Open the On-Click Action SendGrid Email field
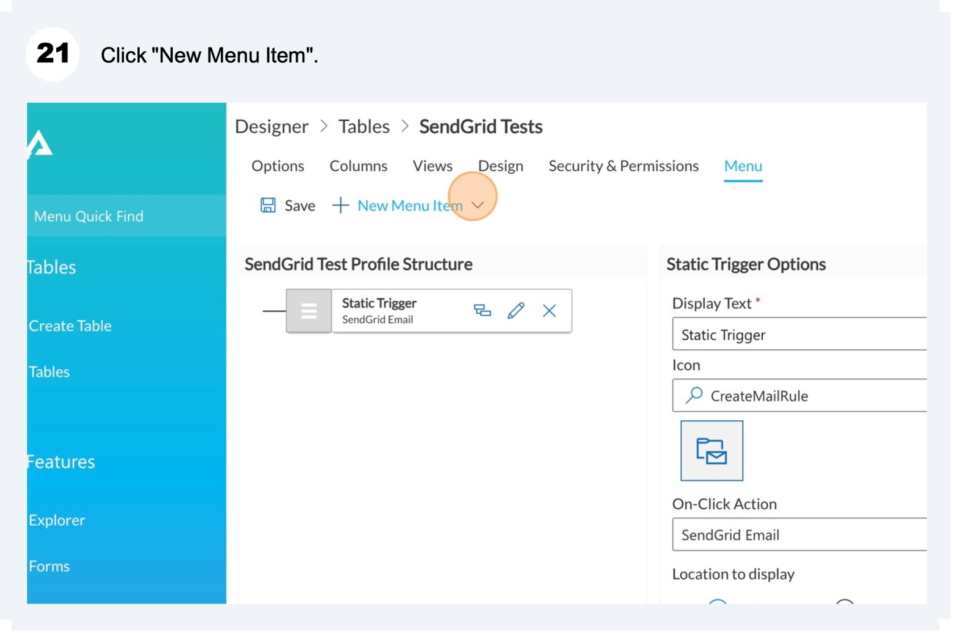This screenshot has height=633, width=954. (801, 535)
